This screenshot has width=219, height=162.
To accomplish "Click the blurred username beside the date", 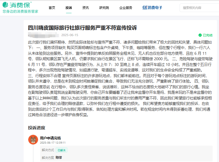I will (x=43, y=35).
